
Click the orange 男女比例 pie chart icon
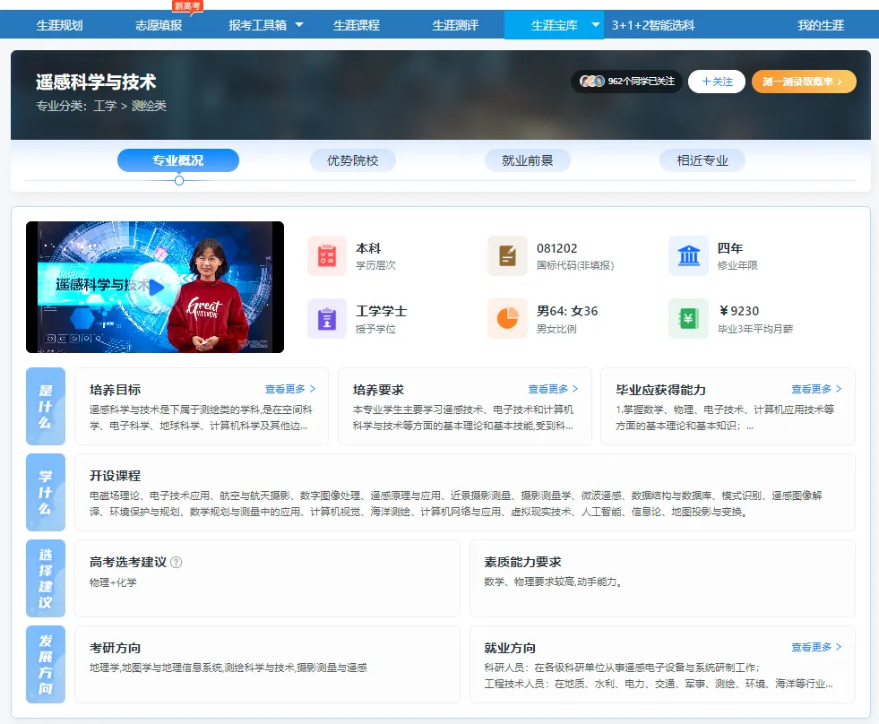pyautogui.click(x=507, y=318)
